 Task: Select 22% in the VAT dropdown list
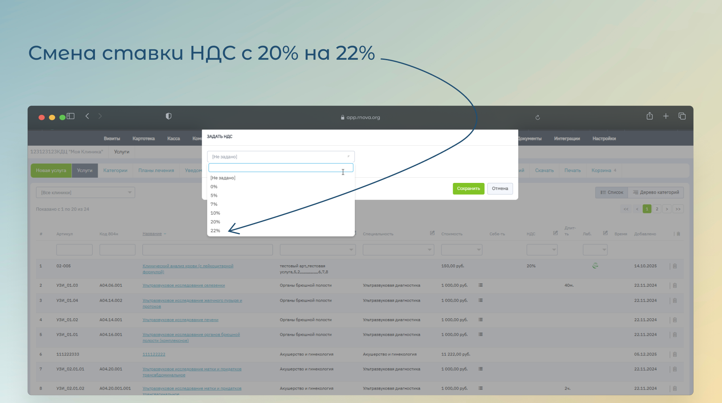216,231
